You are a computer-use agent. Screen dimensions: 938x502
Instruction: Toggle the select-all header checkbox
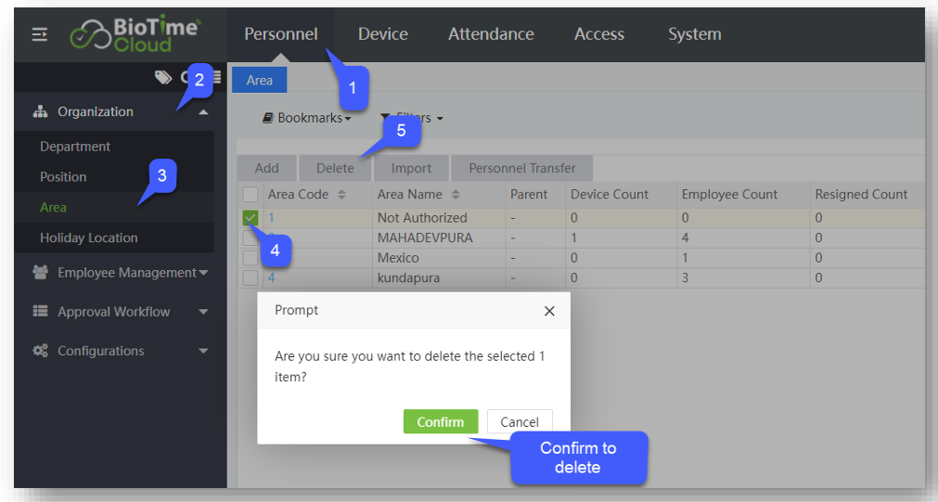[251, 195]
